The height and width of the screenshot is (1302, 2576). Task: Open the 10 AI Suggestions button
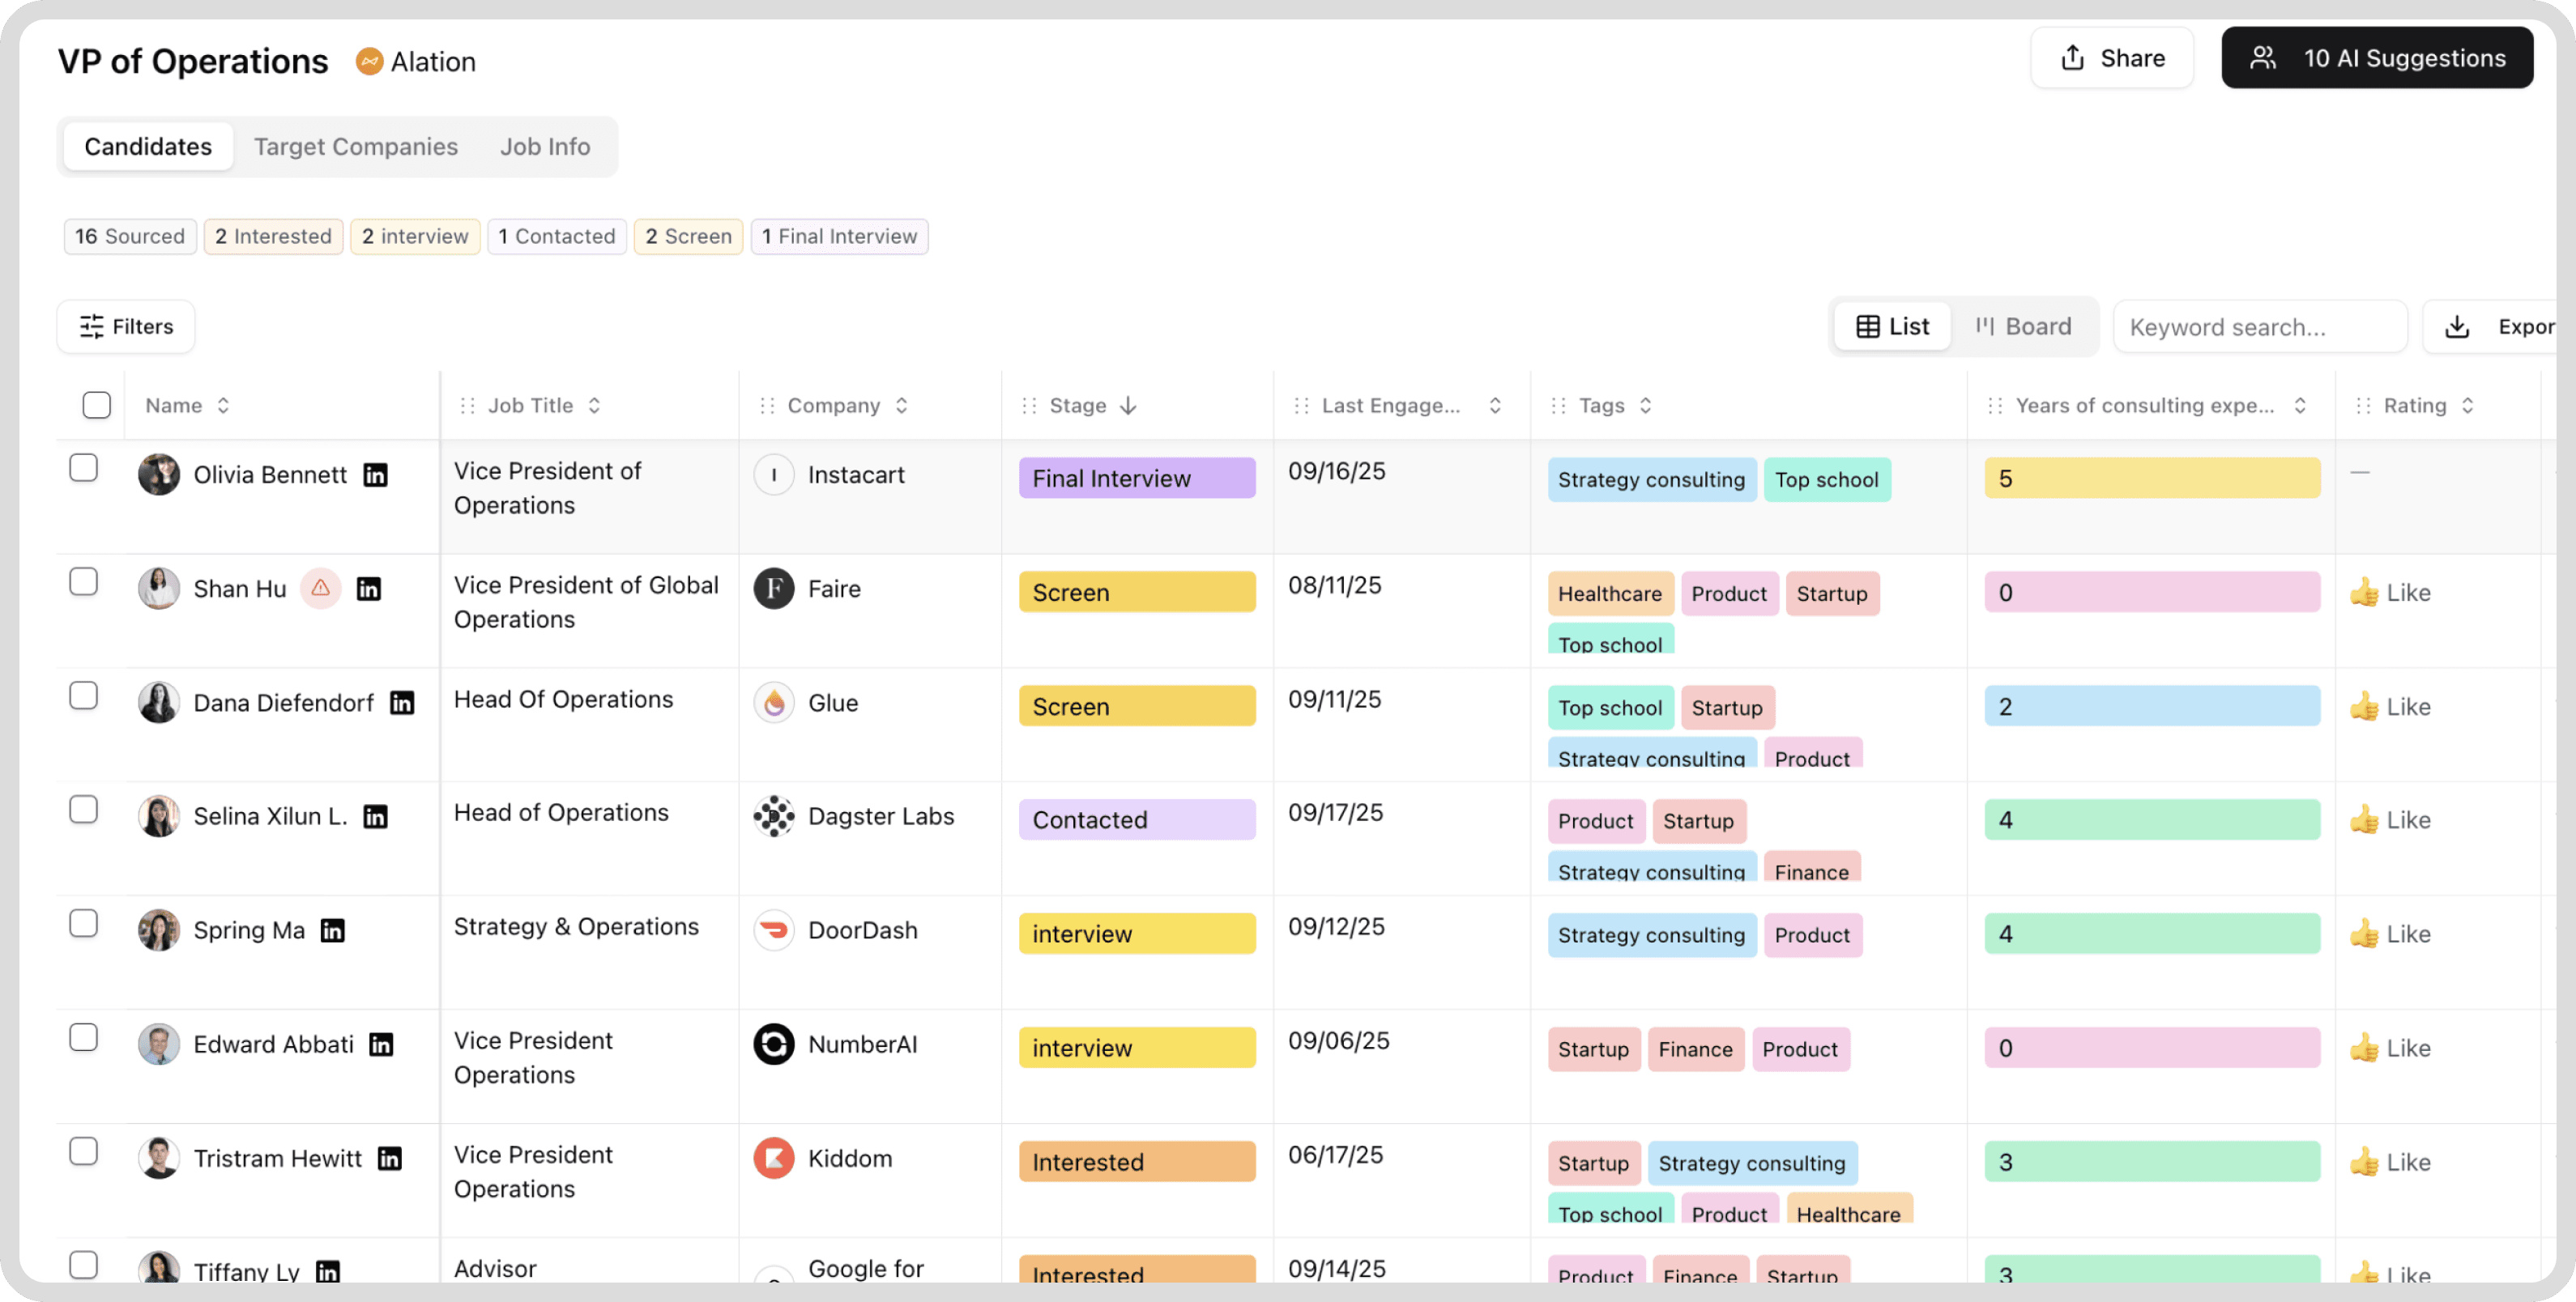pyautogui.click(x=2377, y=58)
